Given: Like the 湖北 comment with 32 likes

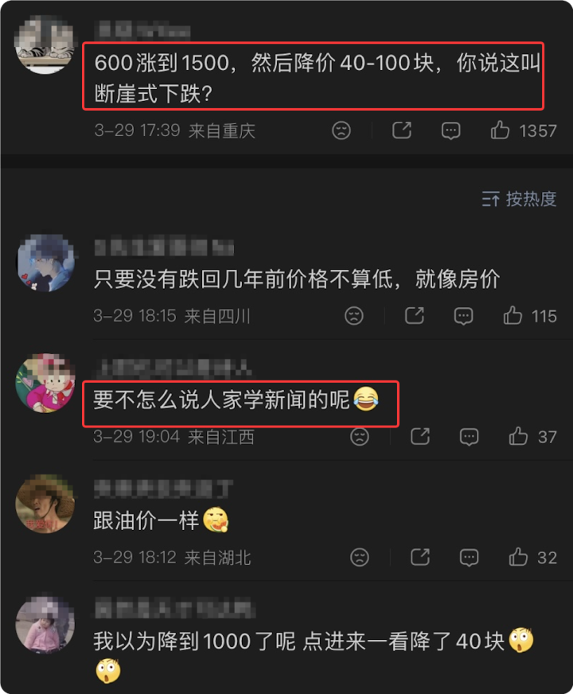Looking at the screenshot, I should (518, 557).
